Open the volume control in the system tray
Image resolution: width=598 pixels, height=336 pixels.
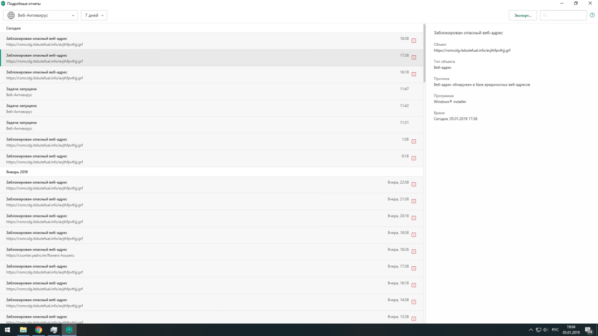[546, 330]
